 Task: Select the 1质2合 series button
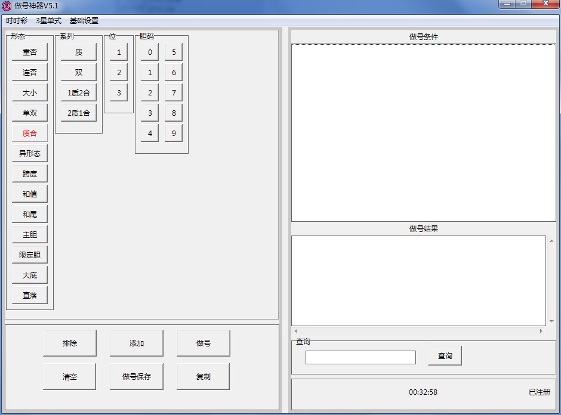pos(79,93)
